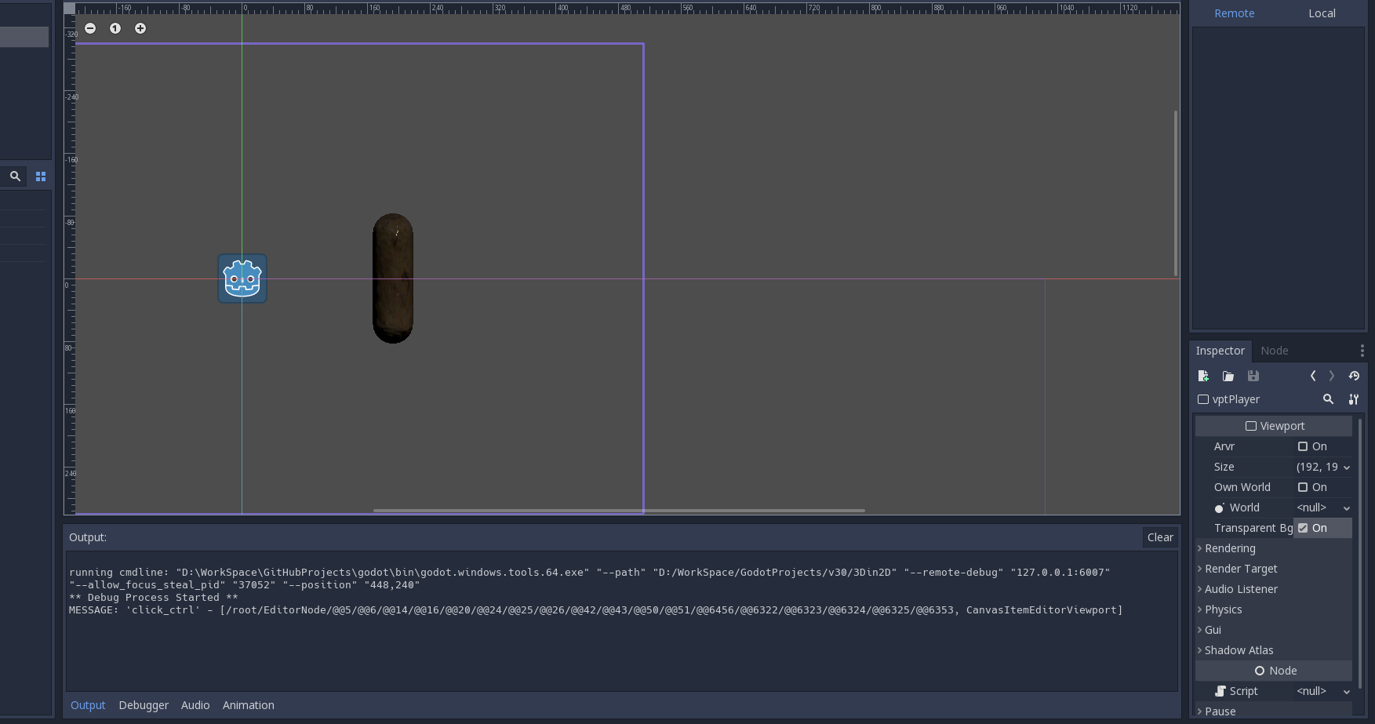The width and height of the screenshot is (1375, 724).
Task: Click the Script property icon
Action: point(1220,691)
